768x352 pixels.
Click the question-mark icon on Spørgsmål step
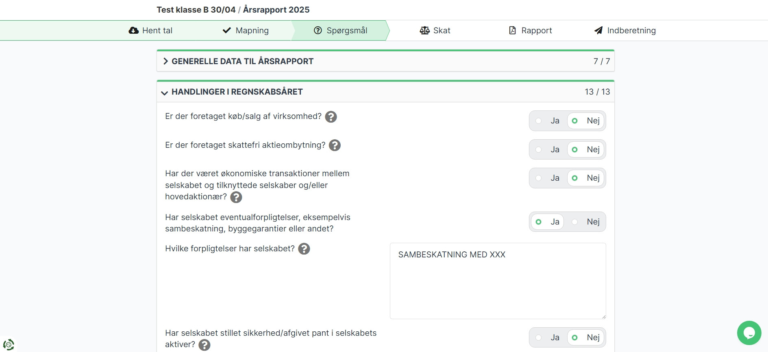point(318,30)
